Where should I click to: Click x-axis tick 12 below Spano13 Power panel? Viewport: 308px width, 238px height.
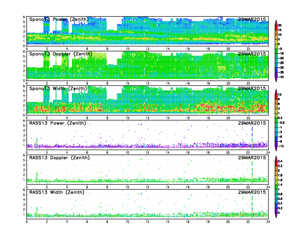(x=147, y=49)
